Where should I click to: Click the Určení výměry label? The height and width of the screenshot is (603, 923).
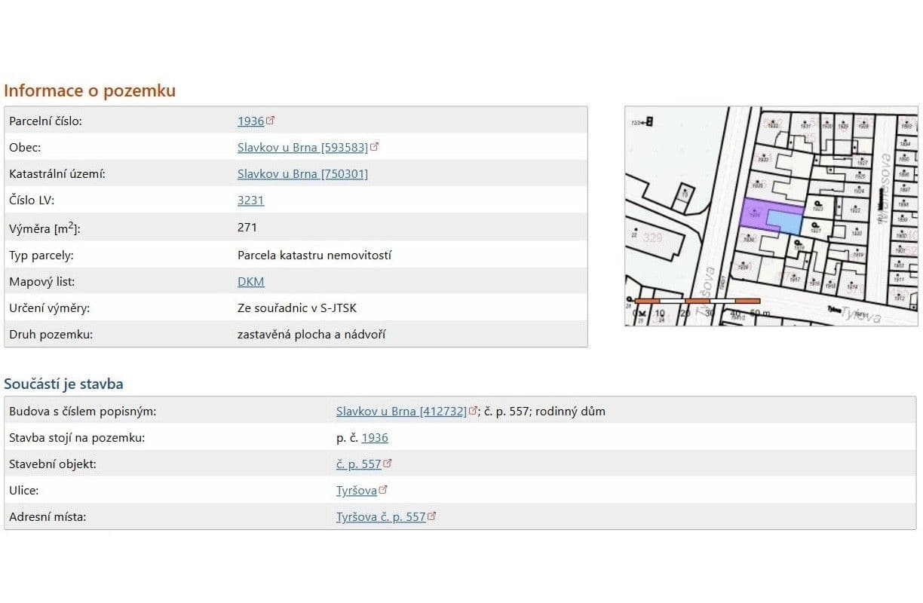click(50, 308)
